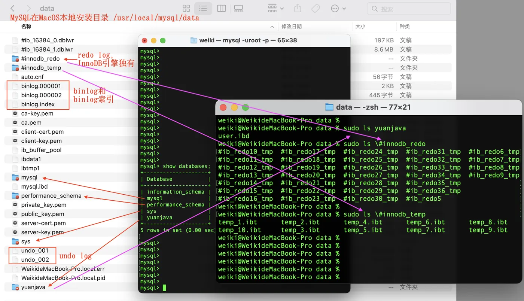Select the undo_001 file
This screenshot has height=301, width=524.
point(34,250)
